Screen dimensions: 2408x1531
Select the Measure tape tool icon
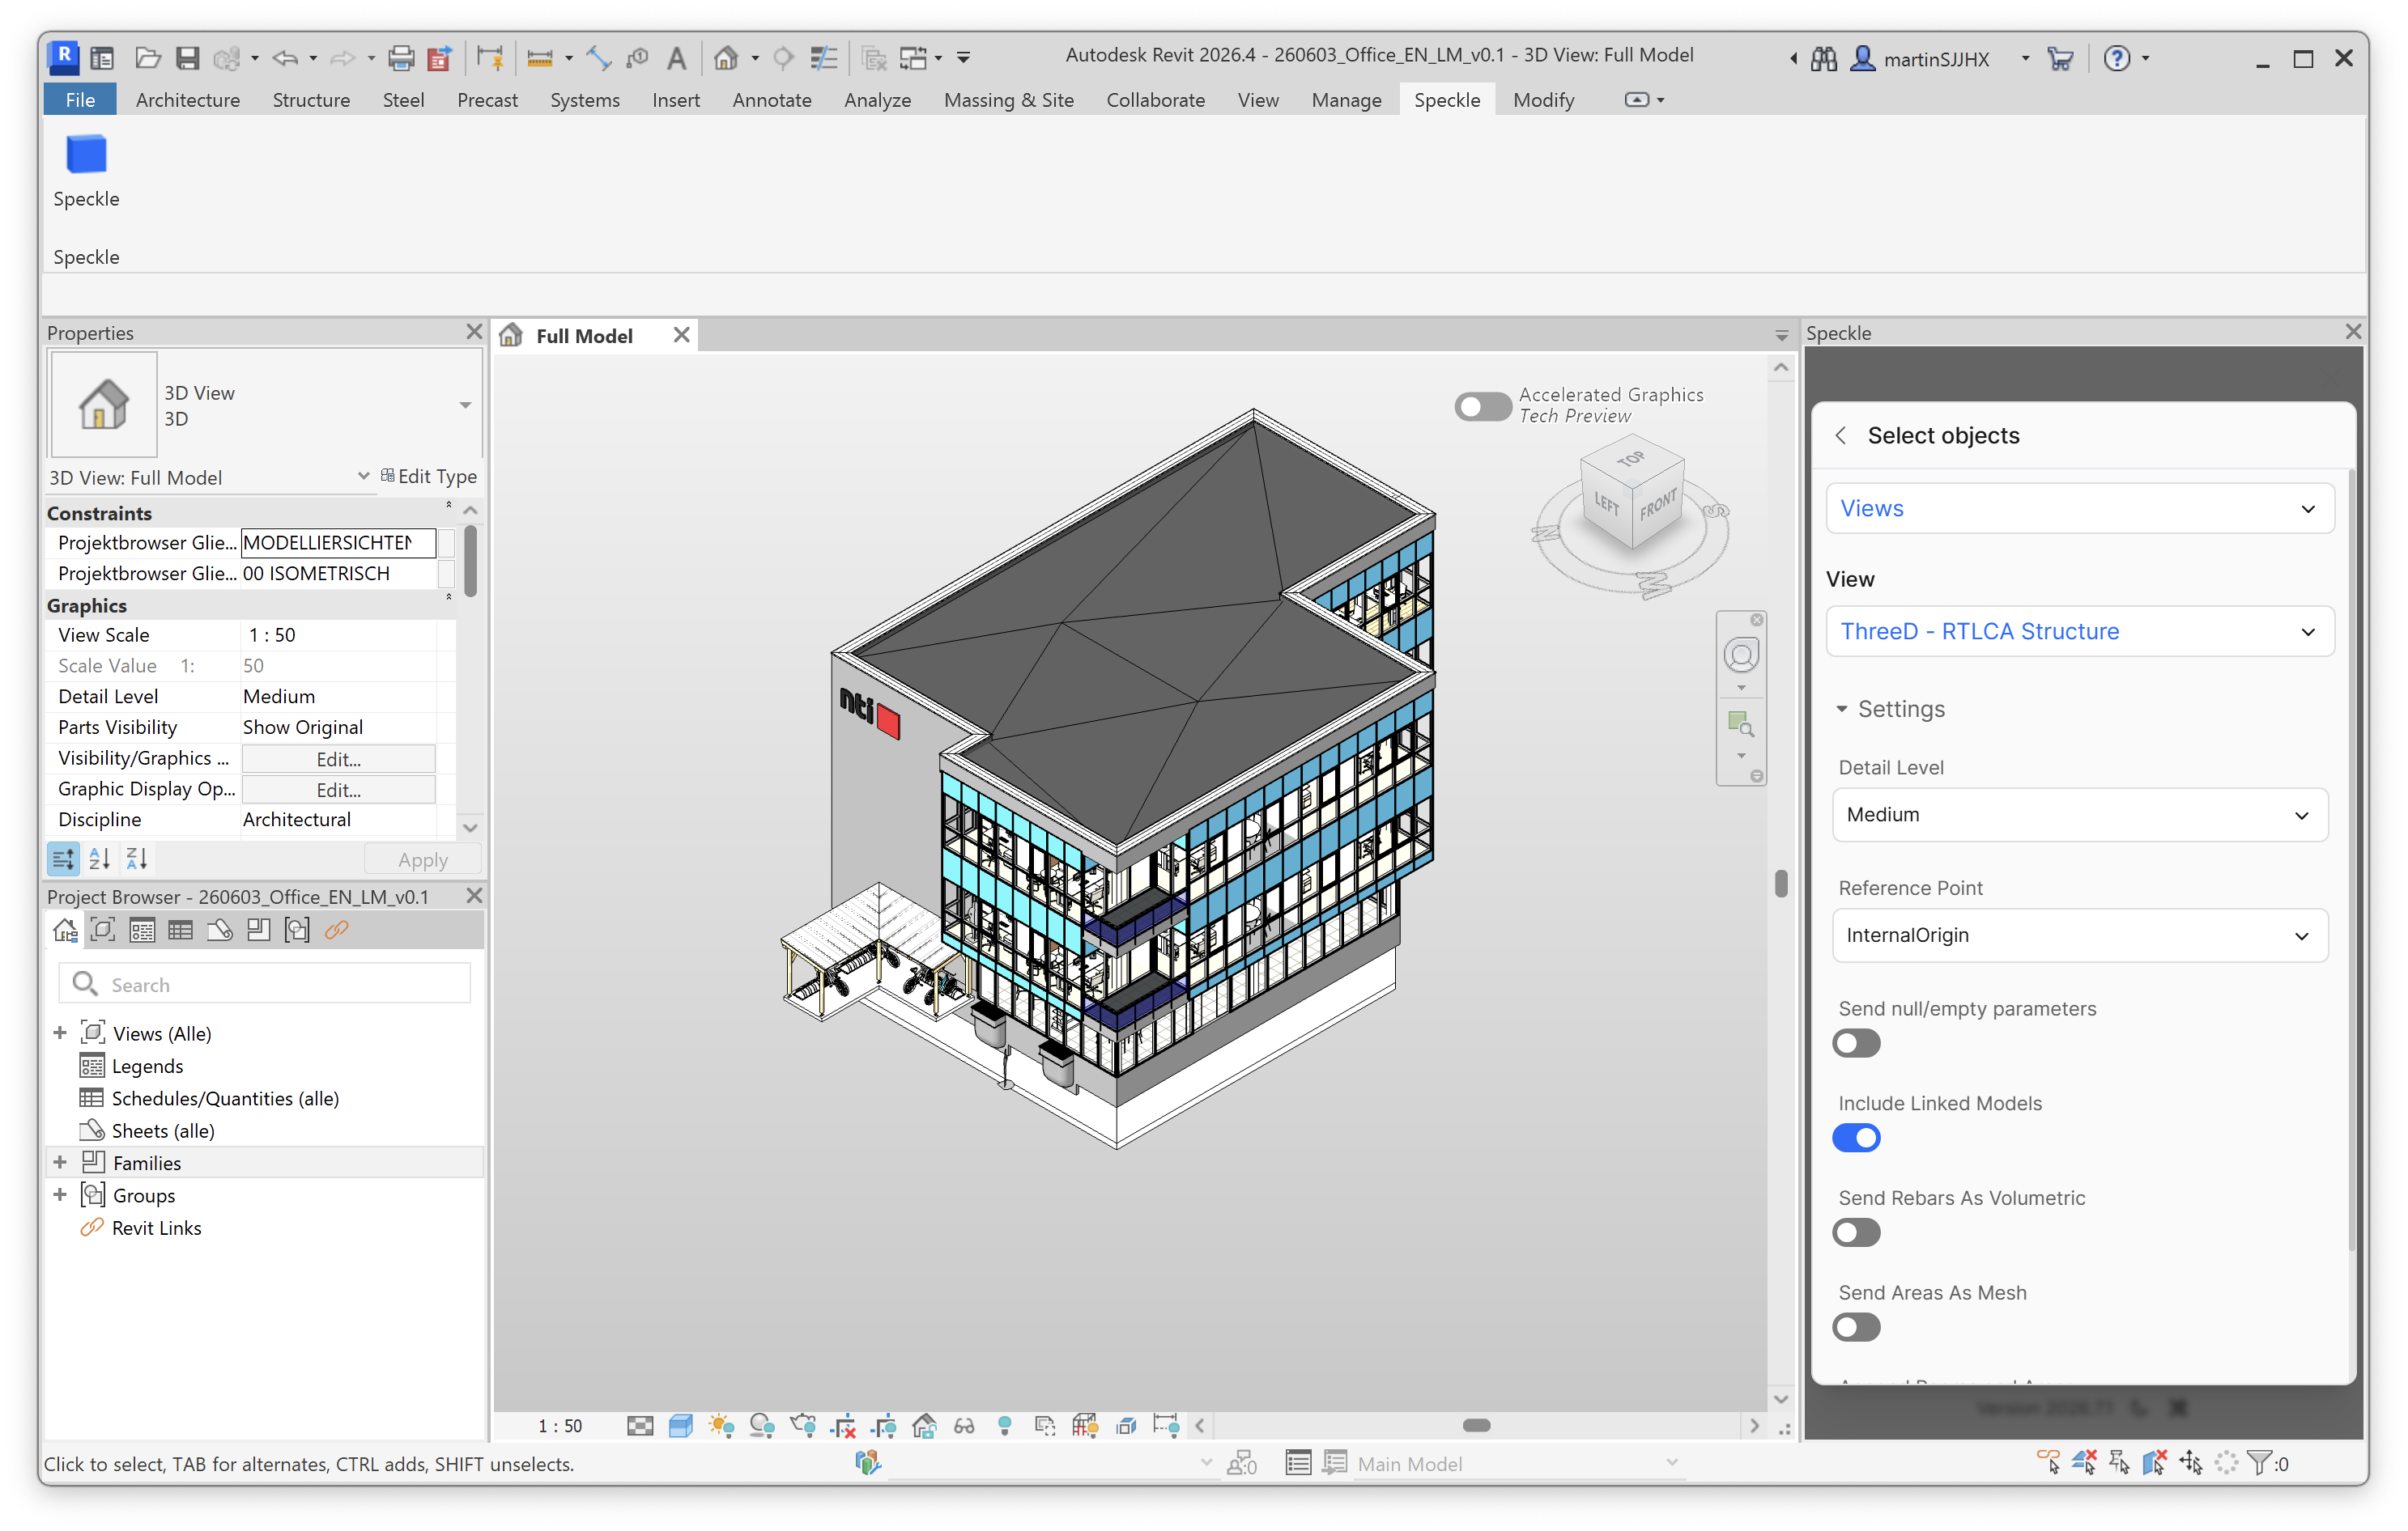(540, 58)
